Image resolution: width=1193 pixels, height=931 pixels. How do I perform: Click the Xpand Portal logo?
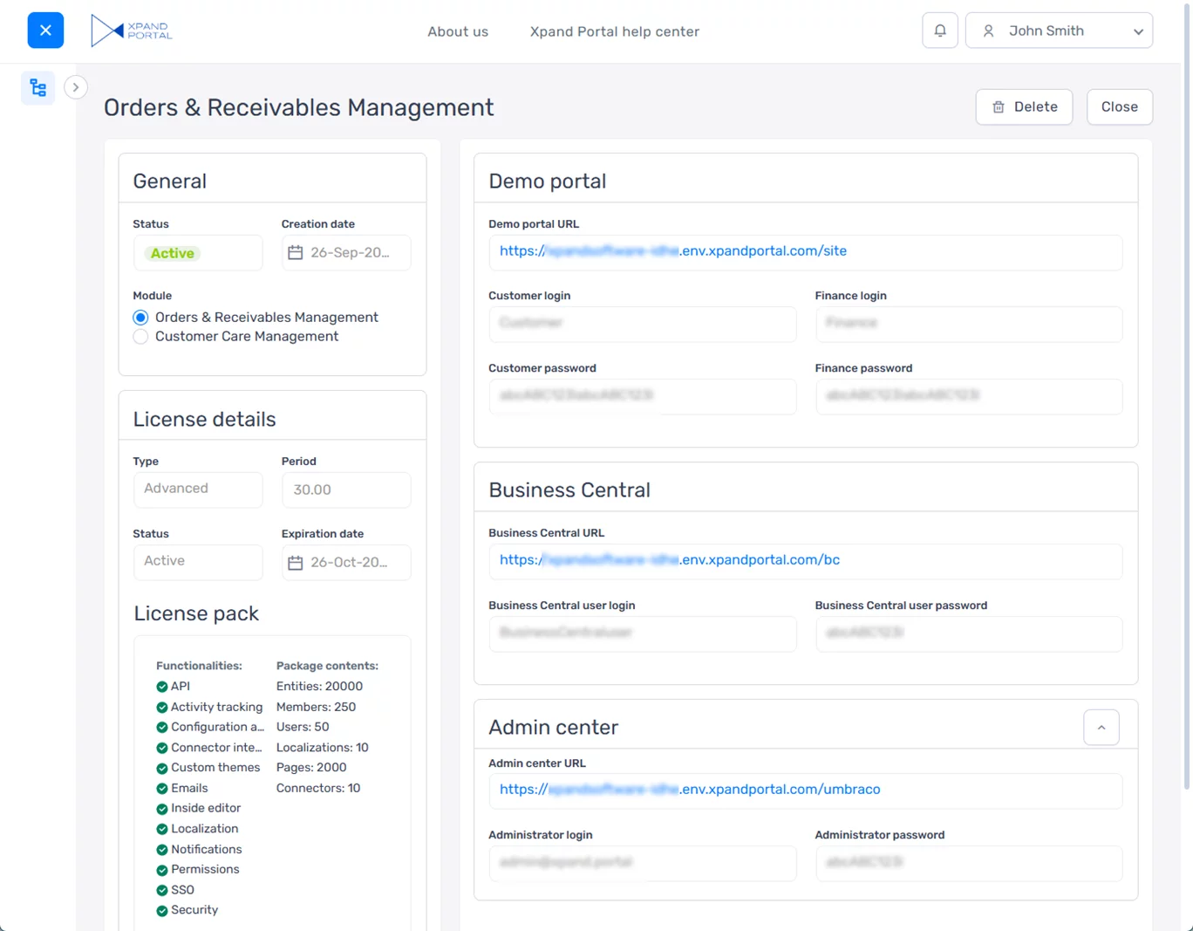click(x=132, y=31)
